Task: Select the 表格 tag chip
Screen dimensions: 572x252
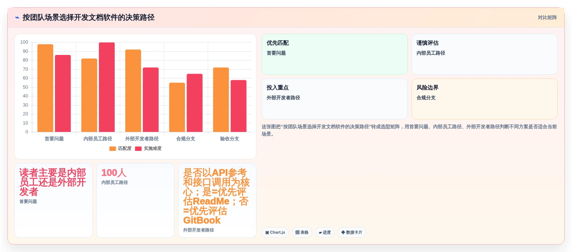Action: (x=302, y=232)
